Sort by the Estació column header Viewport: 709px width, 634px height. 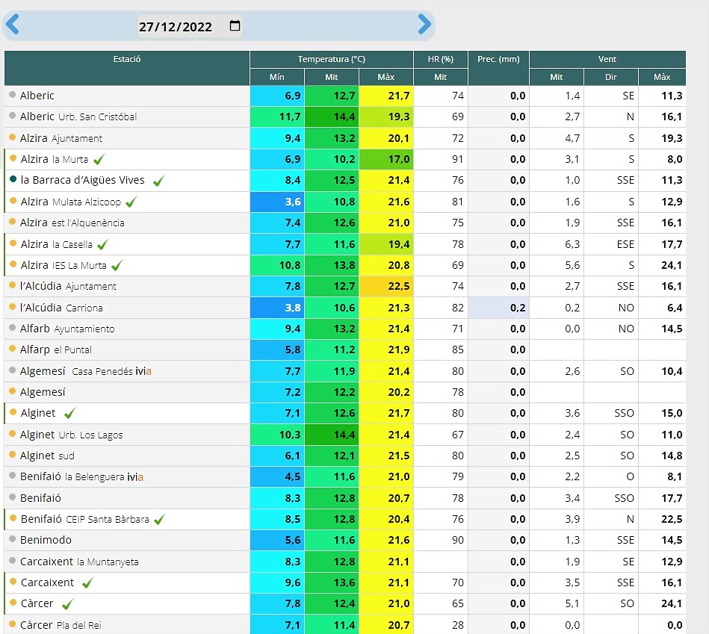[x=127, y=68]
